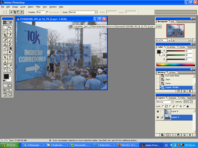Select the Path Component Selection tool

click(5, 57)
